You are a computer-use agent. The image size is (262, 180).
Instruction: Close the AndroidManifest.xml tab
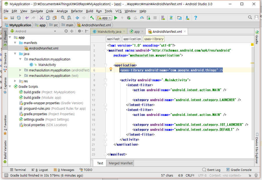point(185,31)
